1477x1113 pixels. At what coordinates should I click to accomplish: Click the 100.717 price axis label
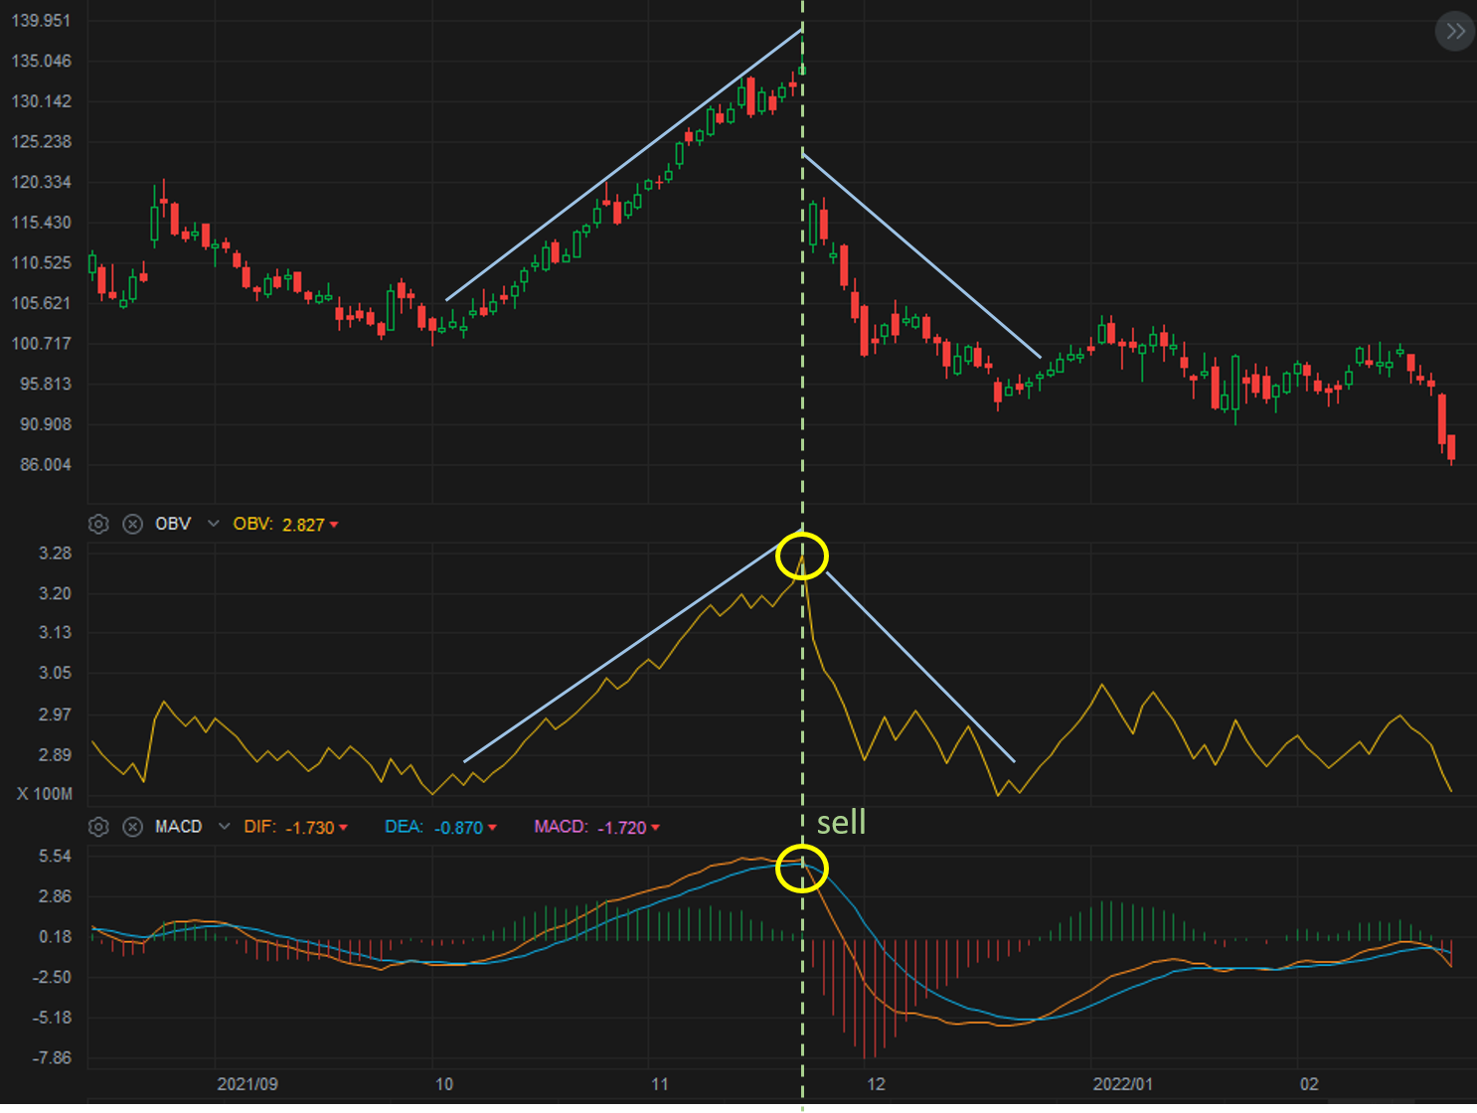[41, 344]
